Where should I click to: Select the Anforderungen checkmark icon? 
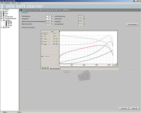coord(3,17)
